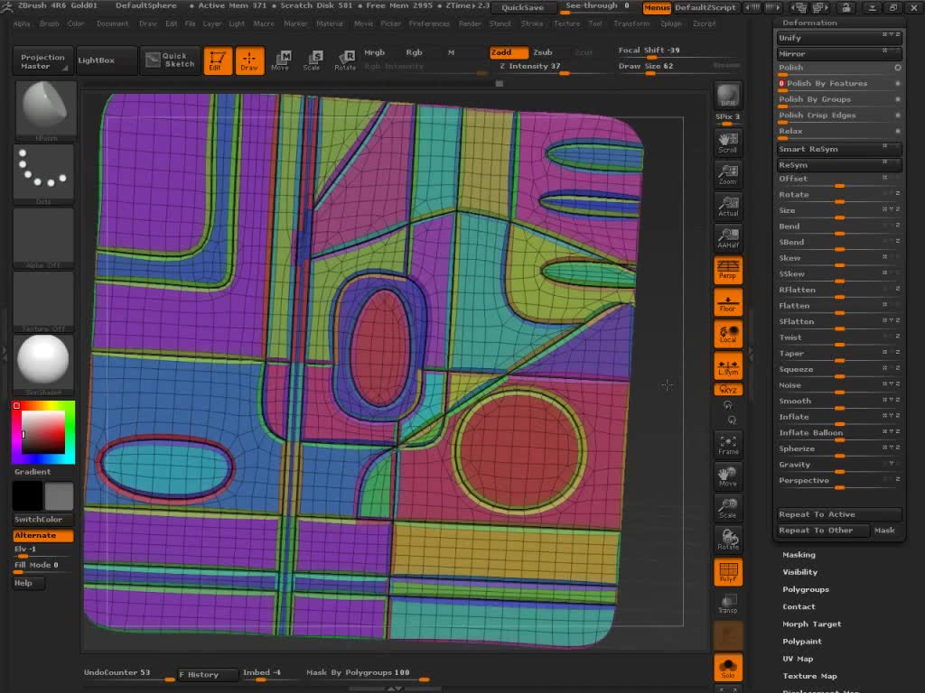Toggle Rgb paint mode
Viewport: 925px width, 693px height.
click(x=414, y=52)
